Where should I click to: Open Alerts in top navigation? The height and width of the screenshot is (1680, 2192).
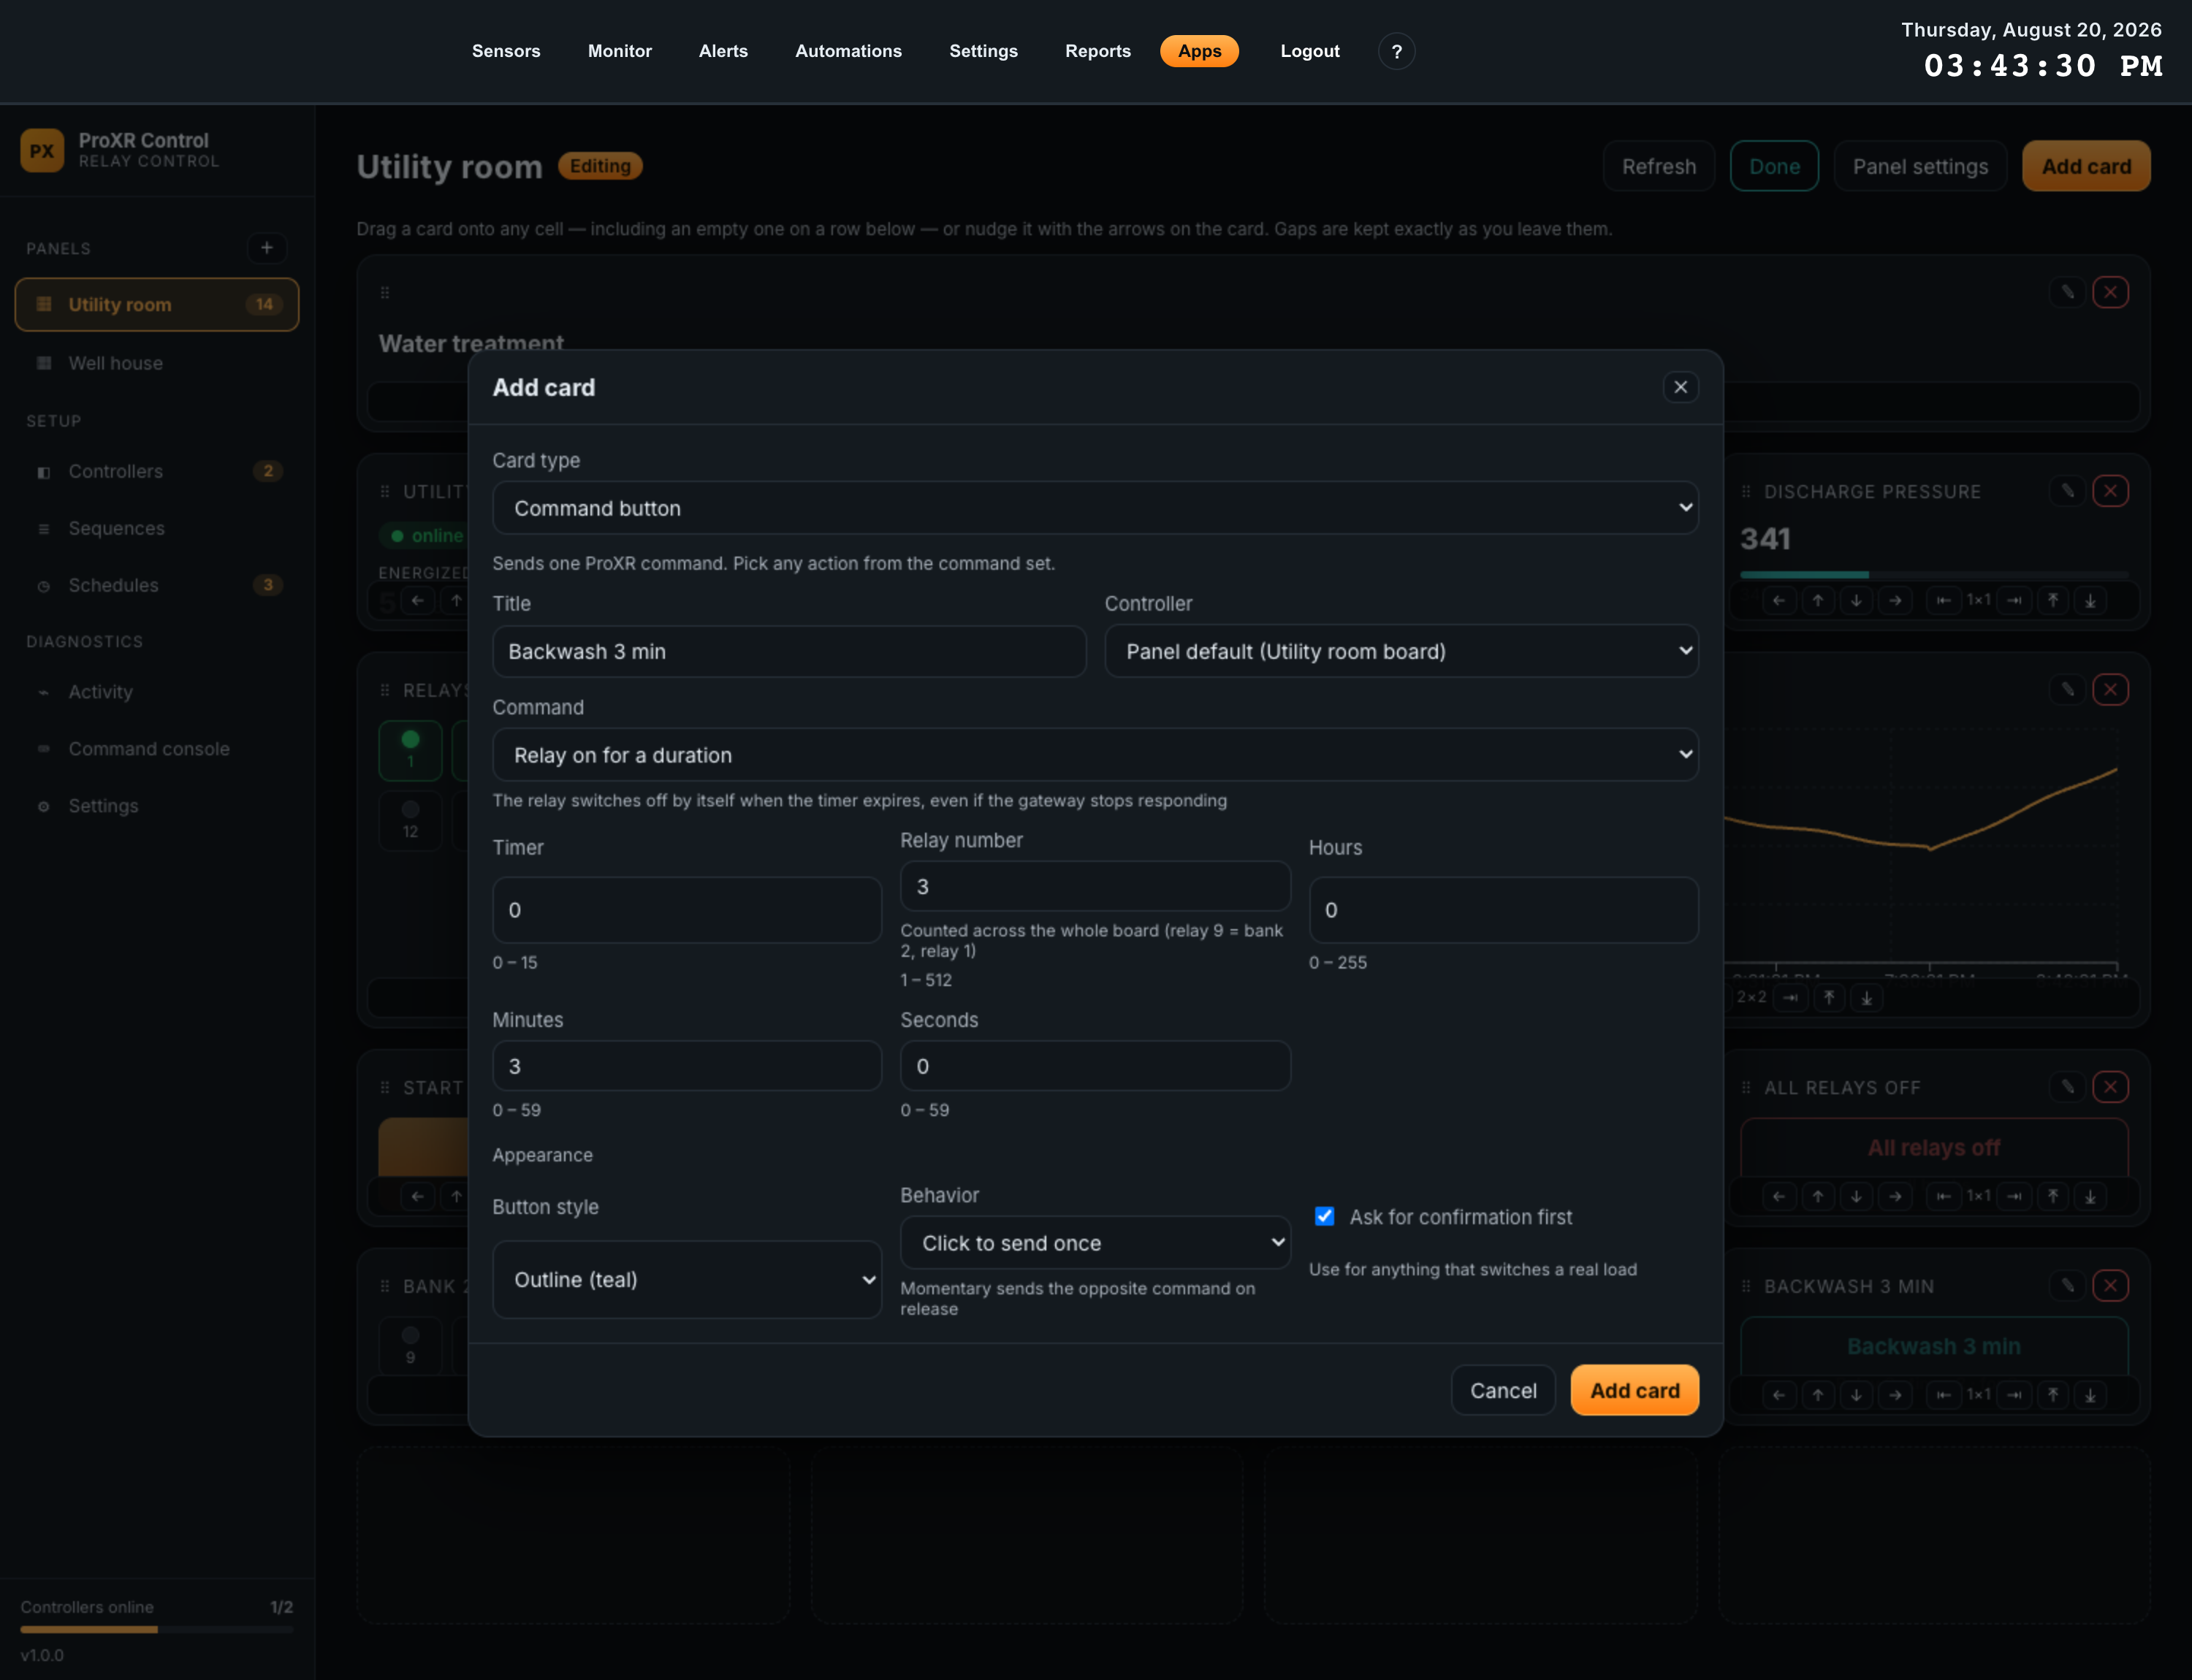[x=723, y=51]
